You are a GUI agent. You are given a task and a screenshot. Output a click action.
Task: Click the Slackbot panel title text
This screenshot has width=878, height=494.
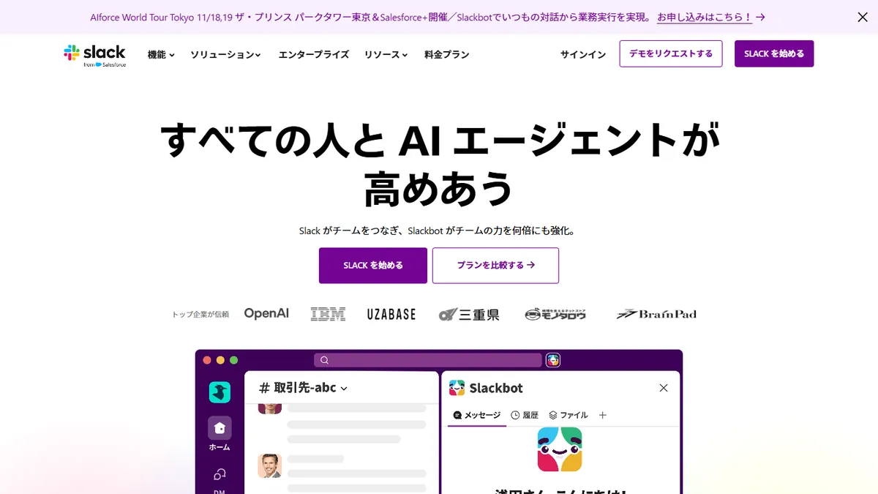pos(496,388)
